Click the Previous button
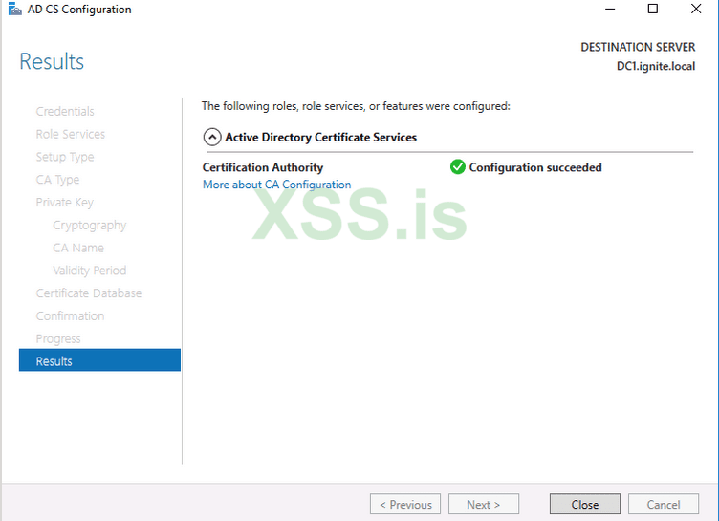 click(x=405, y=504)
